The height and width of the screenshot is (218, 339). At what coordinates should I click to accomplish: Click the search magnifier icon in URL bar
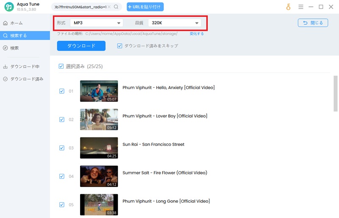tap(116, 7)
